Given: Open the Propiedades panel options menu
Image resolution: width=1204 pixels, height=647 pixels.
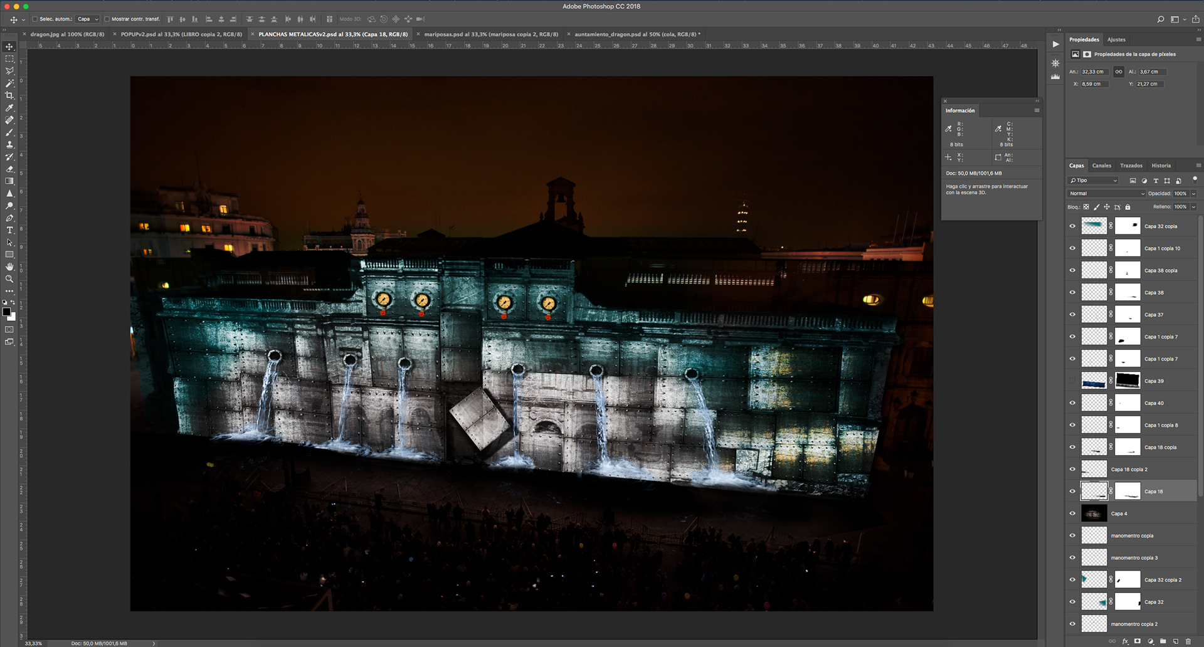Looking at the screenshot, I should (1198, 39).
